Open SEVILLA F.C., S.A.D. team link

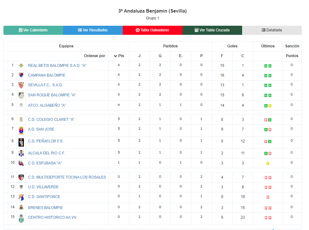coord(45,85)
